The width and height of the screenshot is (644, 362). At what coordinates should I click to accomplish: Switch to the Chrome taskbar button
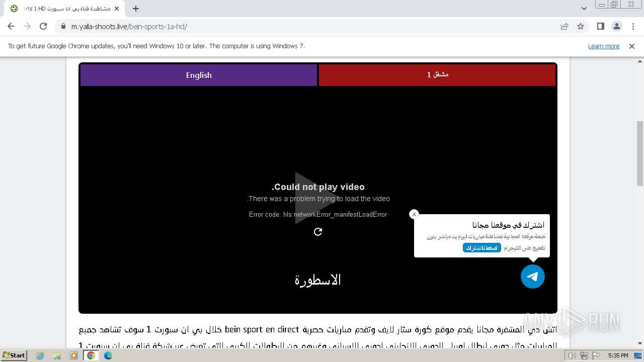pos(91,355)
